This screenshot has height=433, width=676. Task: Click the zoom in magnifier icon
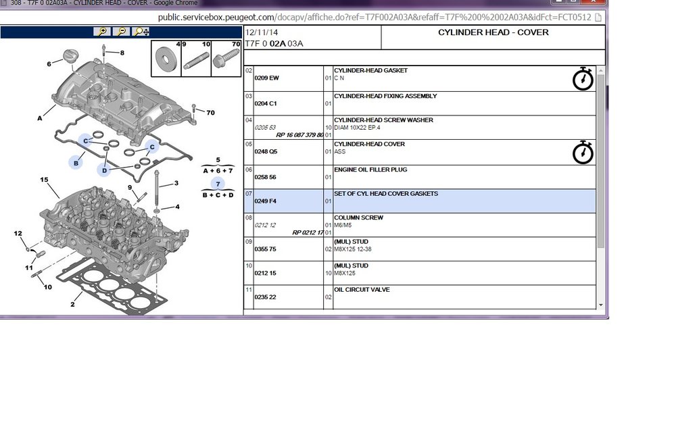[x=102, y=32]
